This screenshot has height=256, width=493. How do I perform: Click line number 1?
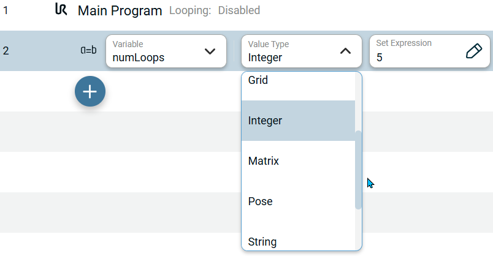6,10
